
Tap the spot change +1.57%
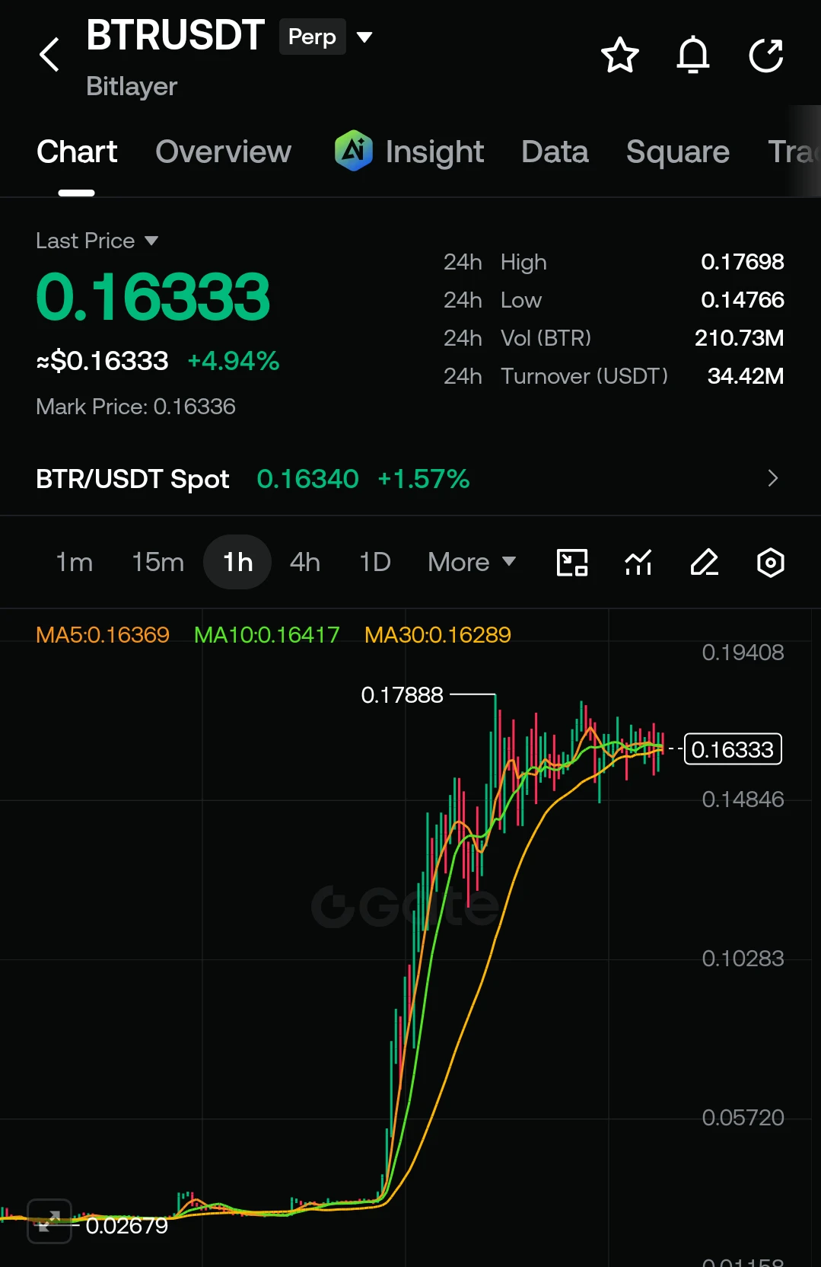click(x=423, y=479)
